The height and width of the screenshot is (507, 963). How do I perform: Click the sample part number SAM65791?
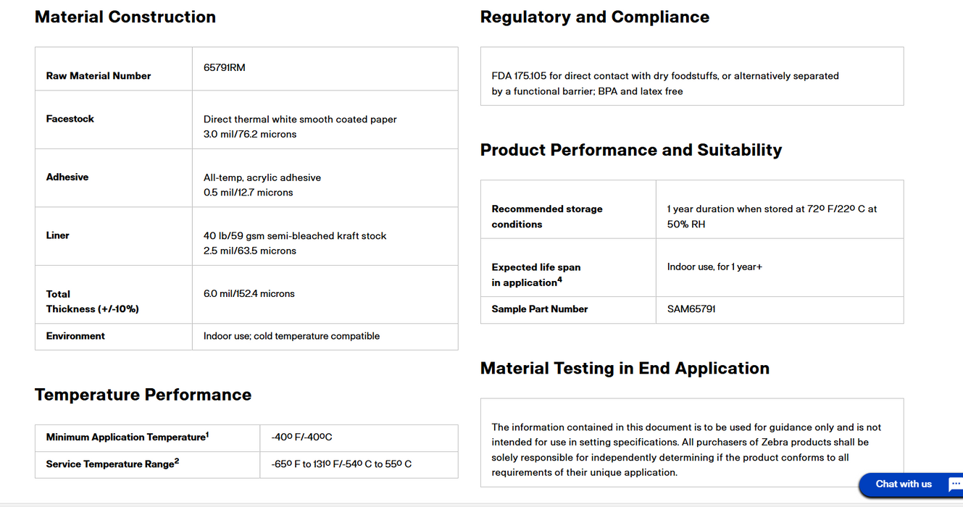(x=691, y=309)
